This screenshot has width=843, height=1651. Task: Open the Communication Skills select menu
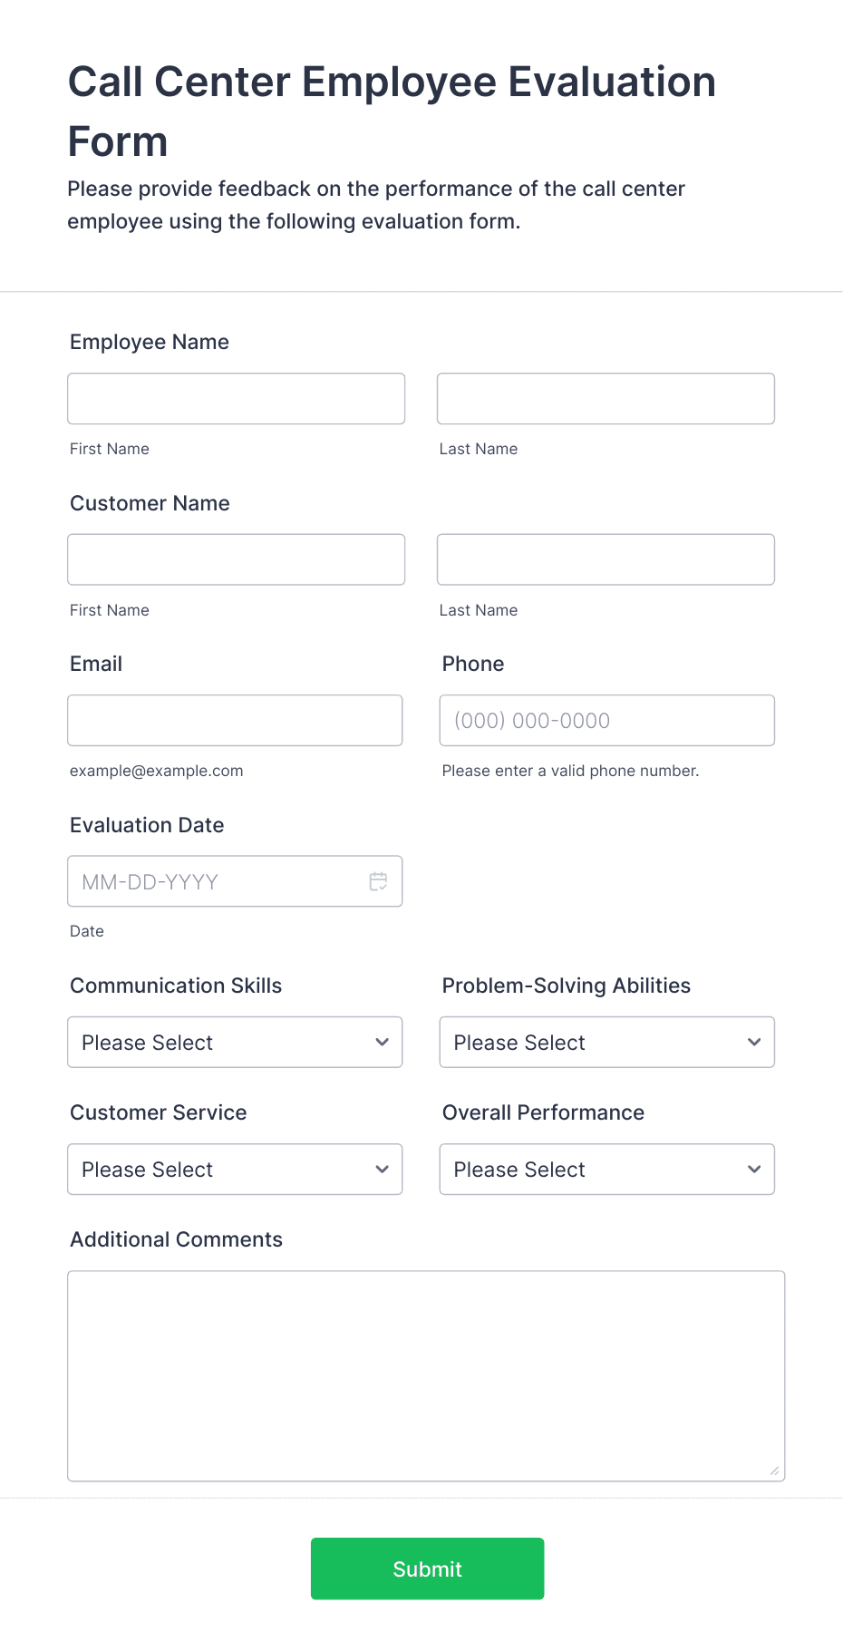(x=235, y=1042)
